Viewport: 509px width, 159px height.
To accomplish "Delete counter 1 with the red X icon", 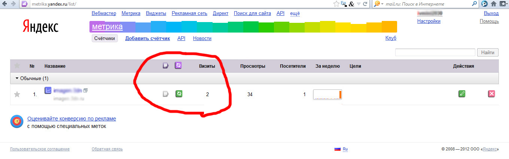I will coord(492,94).
